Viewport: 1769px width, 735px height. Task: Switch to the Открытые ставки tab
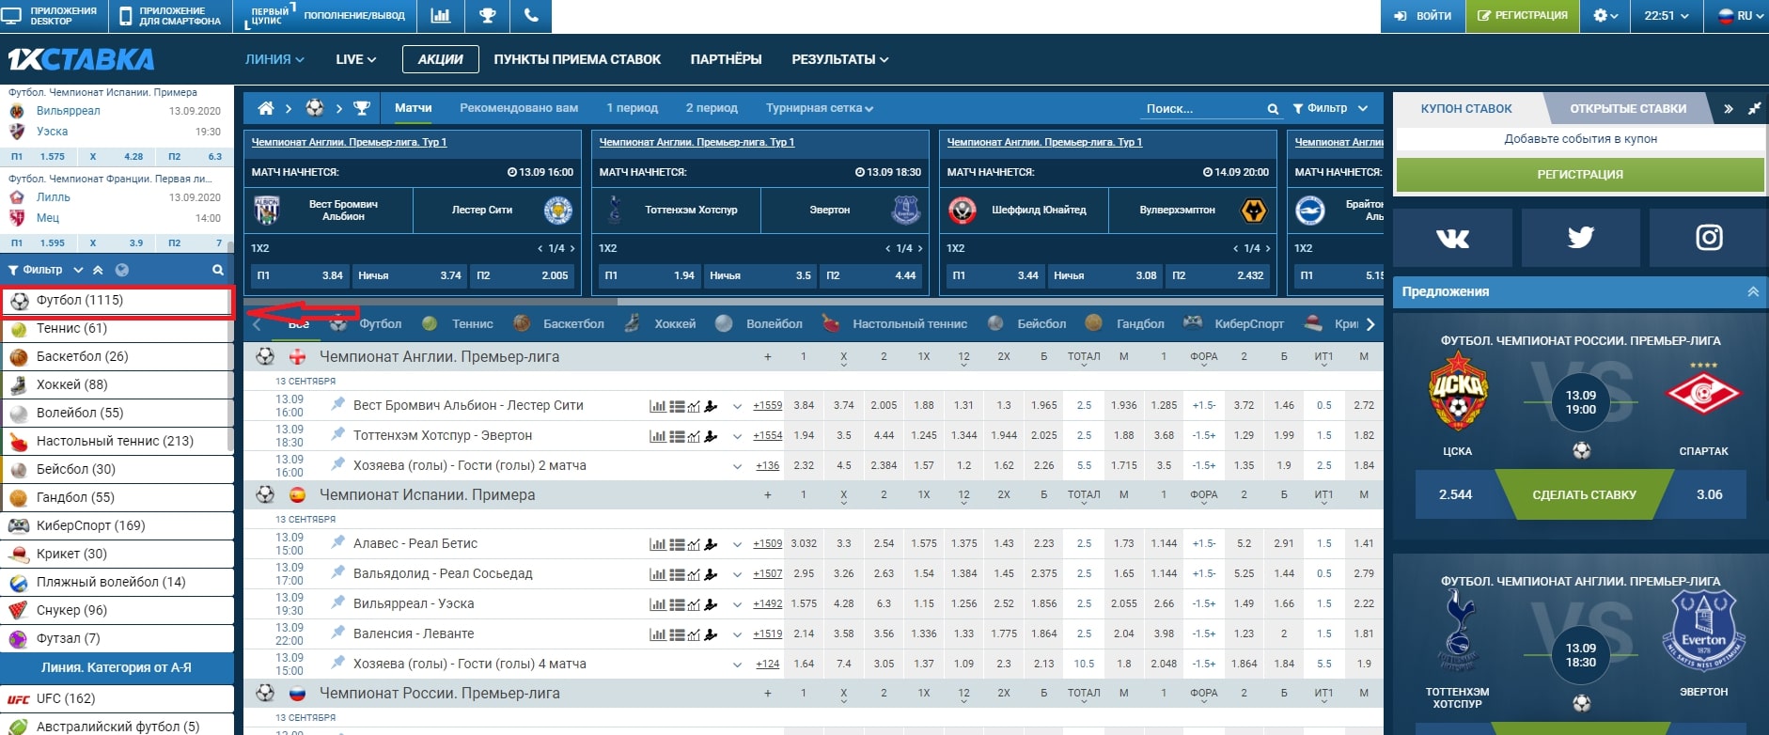click(1627, 109)
